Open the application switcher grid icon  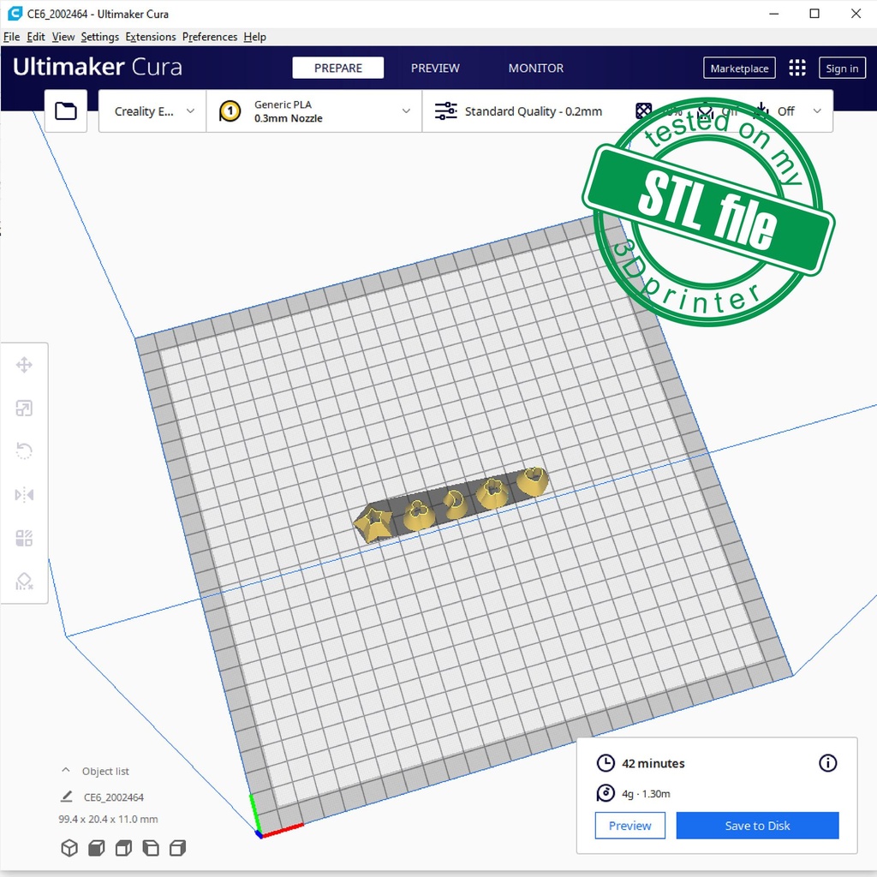(796, 69)
